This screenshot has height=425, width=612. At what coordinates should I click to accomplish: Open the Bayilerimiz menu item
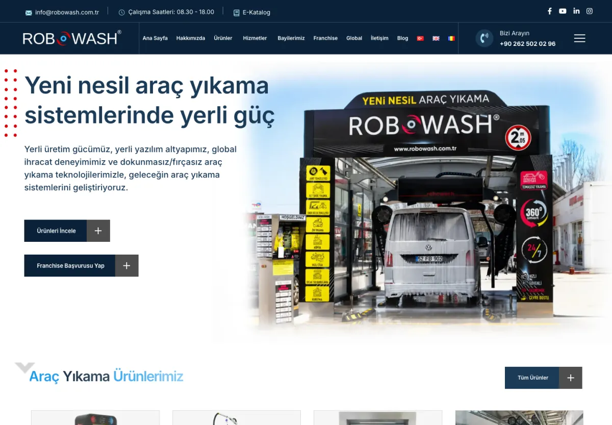[x=291, y=38]
